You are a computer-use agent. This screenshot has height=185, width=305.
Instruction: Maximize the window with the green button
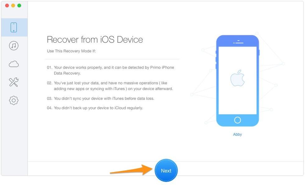point(19,5)
